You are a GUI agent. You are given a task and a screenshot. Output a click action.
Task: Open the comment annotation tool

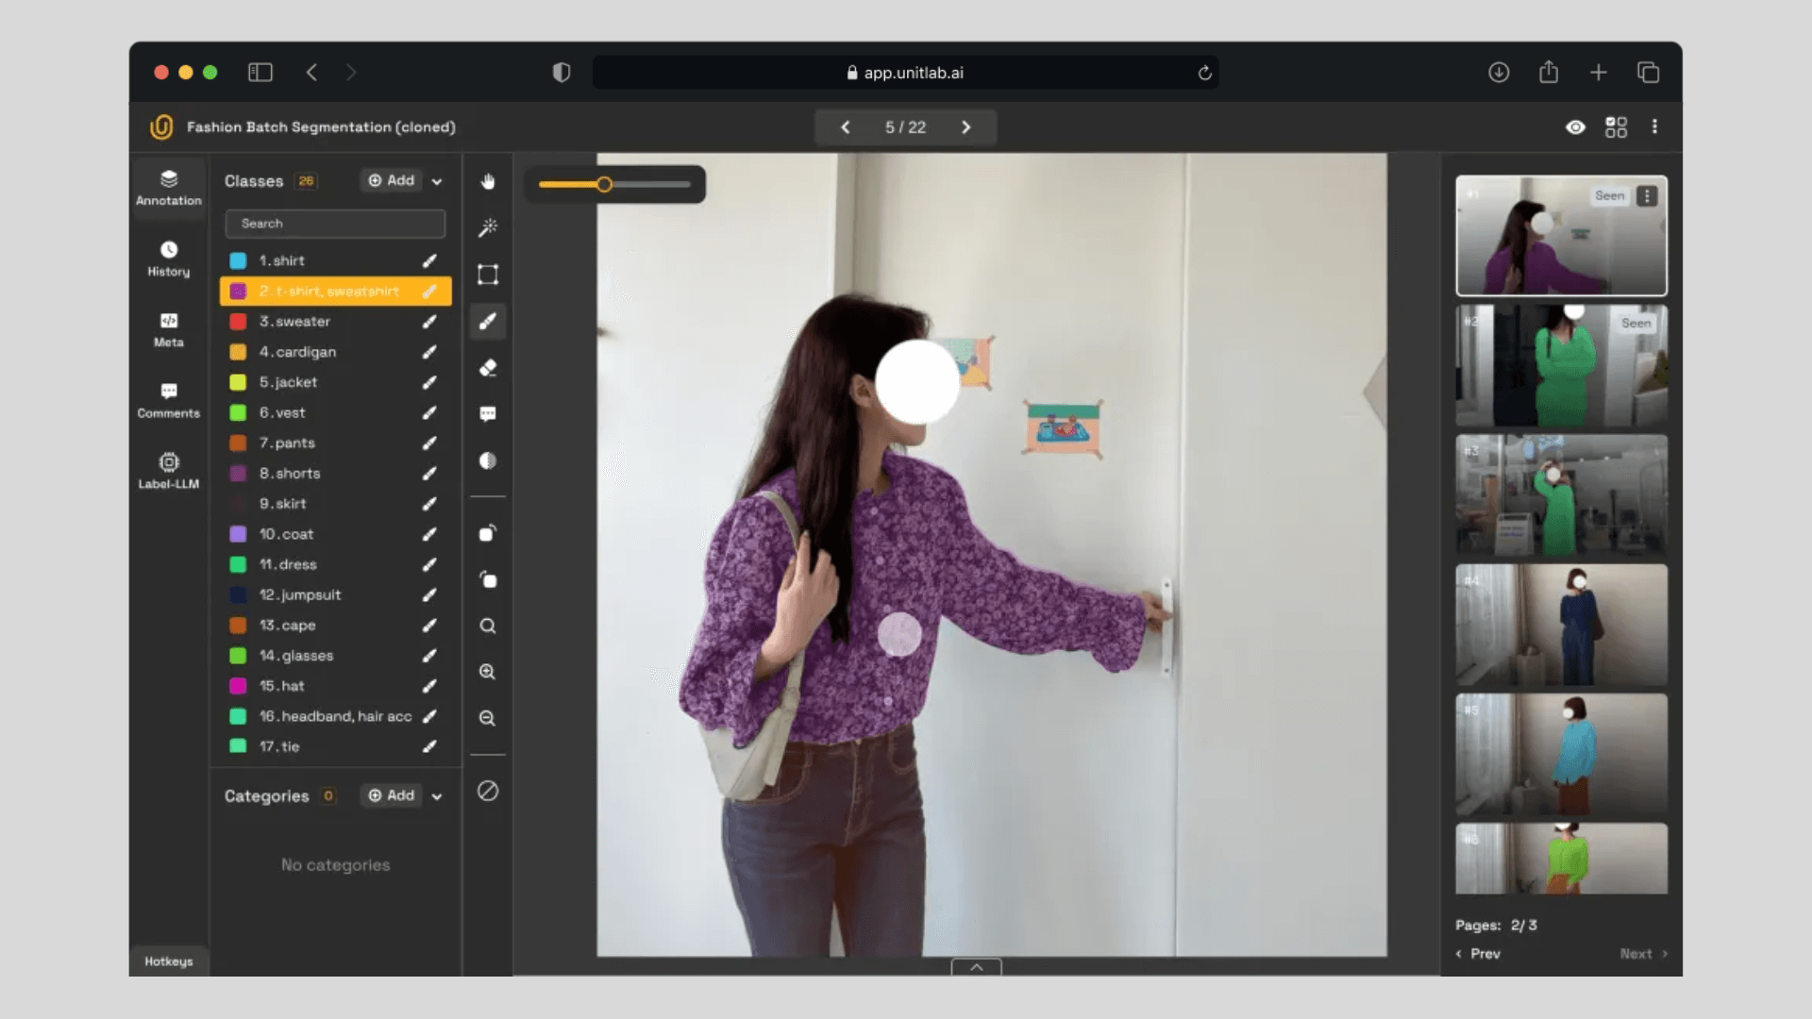[x=488, y=414]
